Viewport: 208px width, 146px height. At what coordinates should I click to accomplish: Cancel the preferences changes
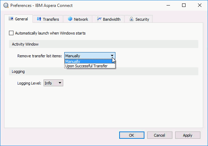pyautogui.click(x=159, y=135)
